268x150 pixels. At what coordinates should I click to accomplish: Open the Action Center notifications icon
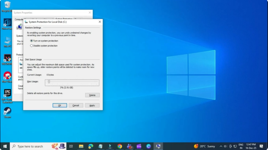pos(261,146)
